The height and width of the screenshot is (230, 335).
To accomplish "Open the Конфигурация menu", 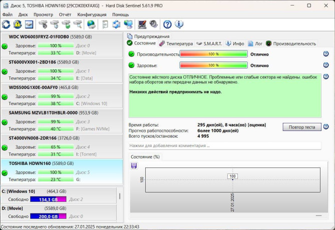I will (92, 14).
